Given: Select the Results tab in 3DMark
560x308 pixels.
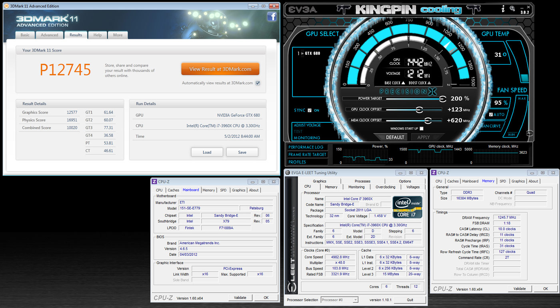Looking at the screenshot, I should 76,35.
